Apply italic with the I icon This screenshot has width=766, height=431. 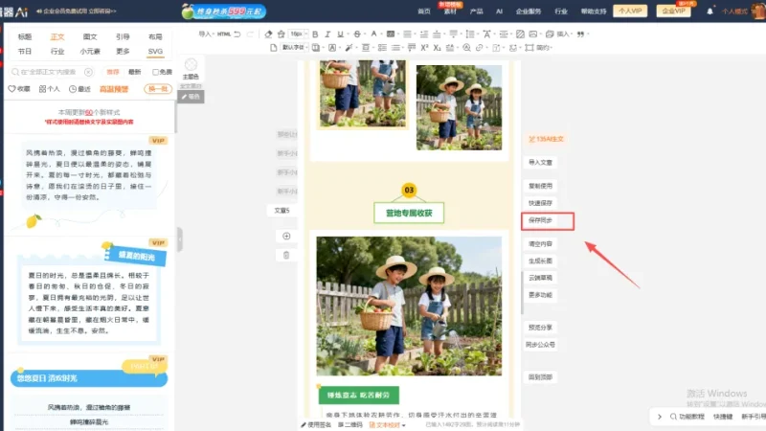click(x=327, y=34)
